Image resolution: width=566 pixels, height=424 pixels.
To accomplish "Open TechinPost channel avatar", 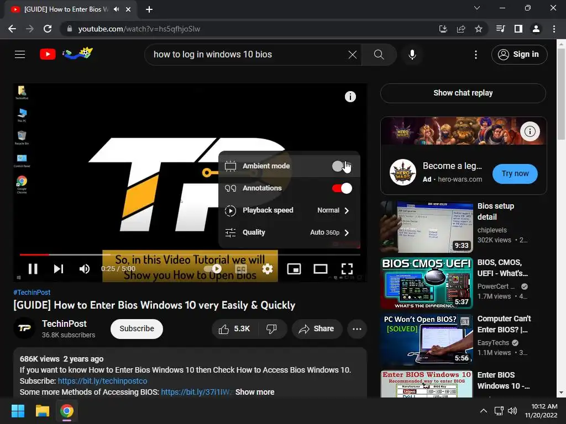I will pos(24,328).
